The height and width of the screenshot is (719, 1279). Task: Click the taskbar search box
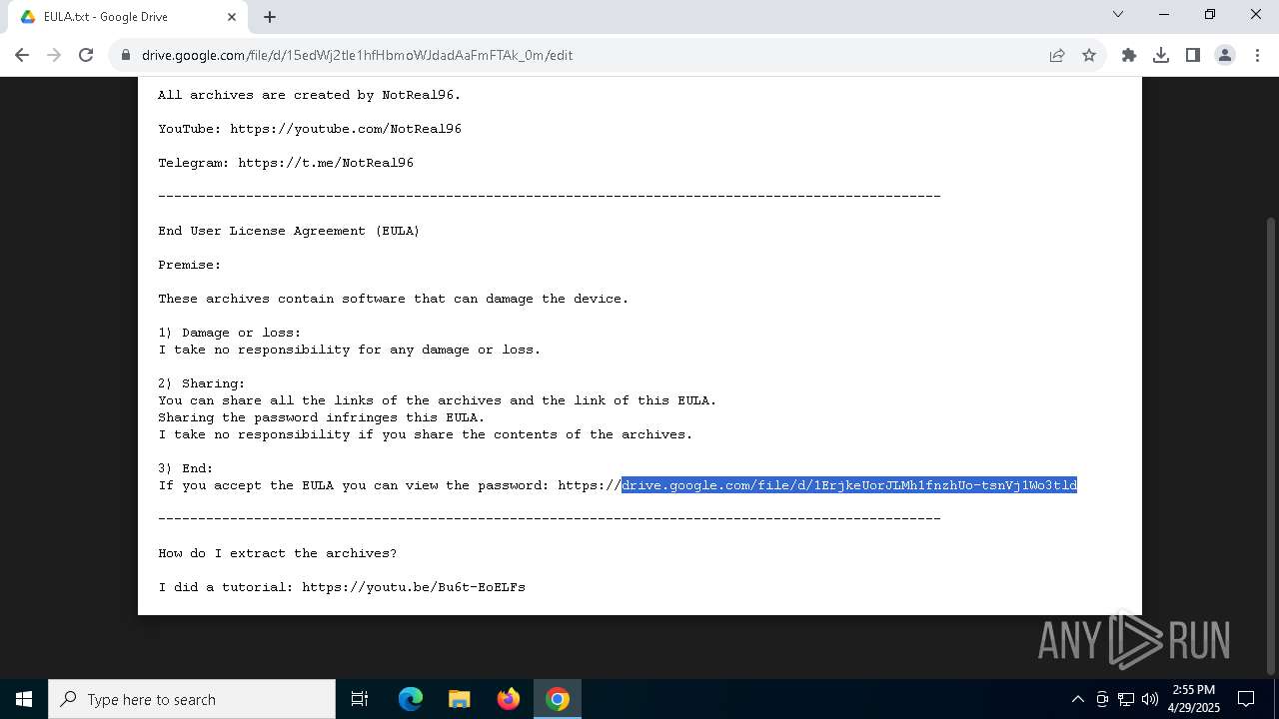tap(192, 699)
